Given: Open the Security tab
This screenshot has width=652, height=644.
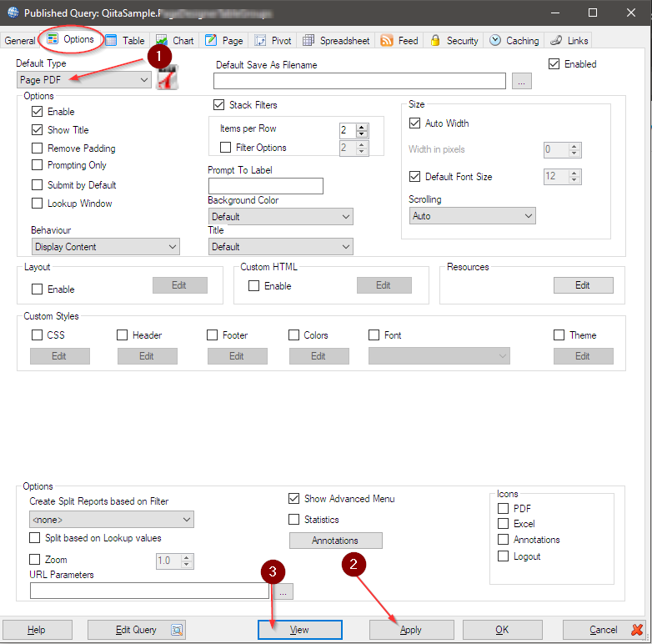Looking at the screenshot, I should (454, 41).
